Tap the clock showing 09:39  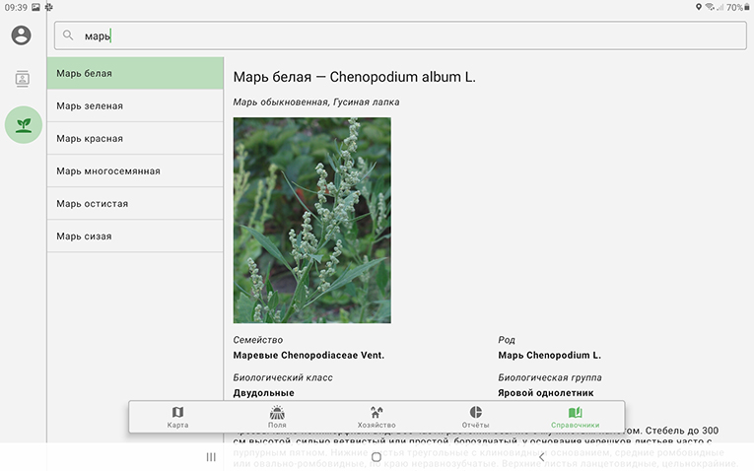click(16, 7)
